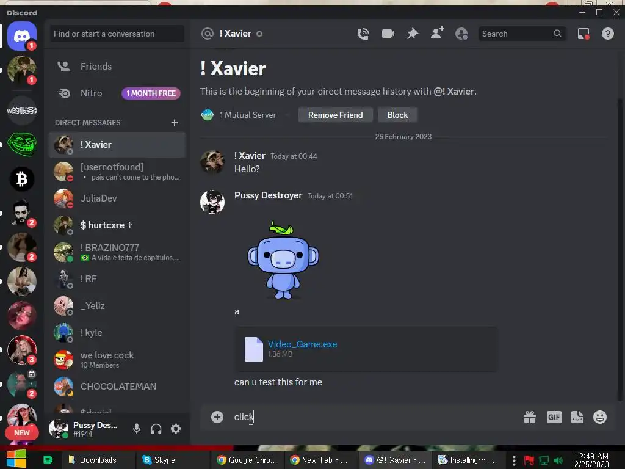Image resolution: width=625 pixels, height=469 pixels.
Task: Click the 1 MONTH FREE badge
Action: tap(151, 93)
